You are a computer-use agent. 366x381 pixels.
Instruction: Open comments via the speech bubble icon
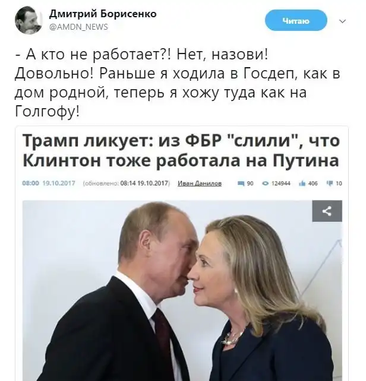tap(241, 184)
